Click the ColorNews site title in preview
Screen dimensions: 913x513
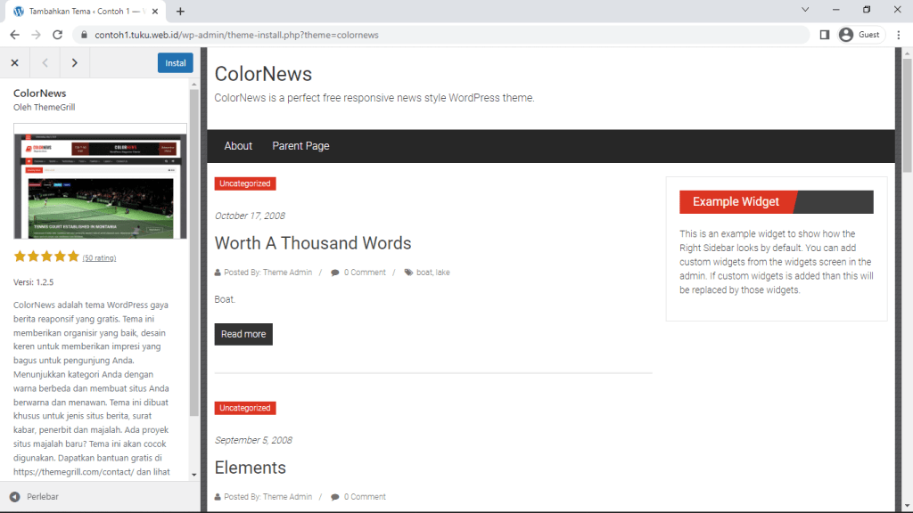[263, 74]
